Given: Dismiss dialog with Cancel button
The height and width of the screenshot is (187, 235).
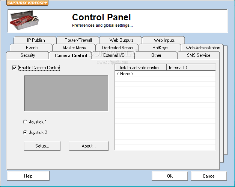Looking at the screenshot, I should pos(209,176).
